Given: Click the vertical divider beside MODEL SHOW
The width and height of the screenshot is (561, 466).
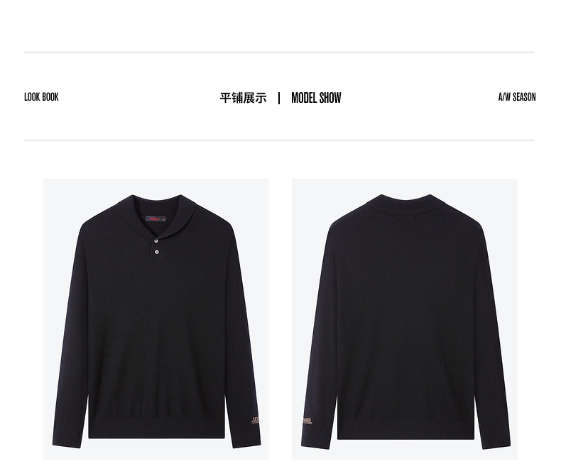Looking at the screenshot, I should 279,98.
